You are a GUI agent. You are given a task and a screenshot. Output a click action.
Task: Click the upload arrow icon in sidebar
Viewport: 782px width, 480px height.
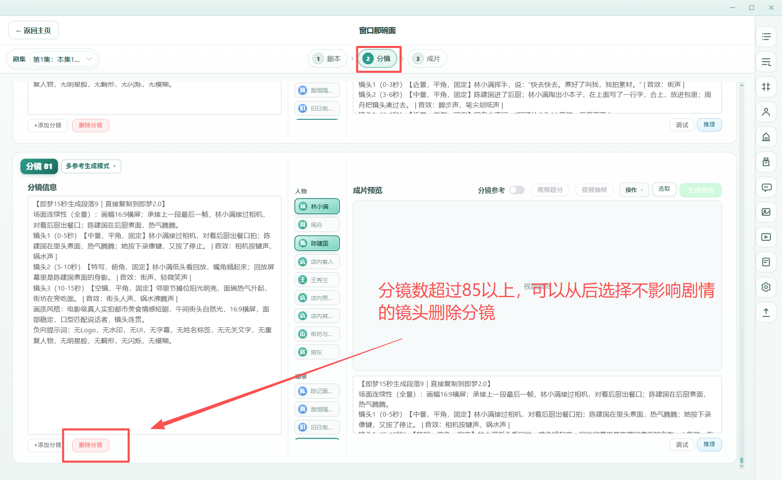coord(766,312)
